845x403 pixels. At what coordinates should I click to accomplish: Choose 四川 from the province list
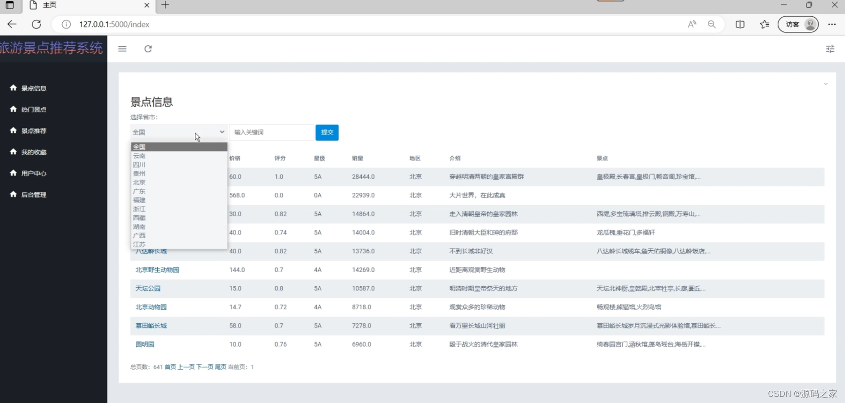179,164
